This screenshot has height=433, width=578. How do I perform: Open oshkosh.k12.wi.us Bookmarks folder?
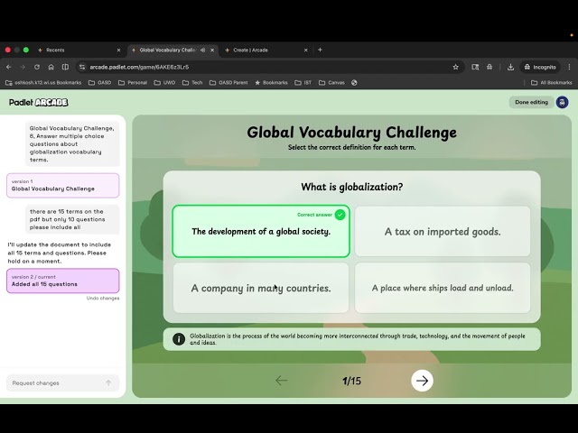click(43, 82)
